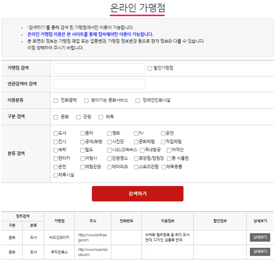Check the 휴양림/캠핑장 checkbox
This screenshot has height=260, width=275.
(x=136, y=159)
